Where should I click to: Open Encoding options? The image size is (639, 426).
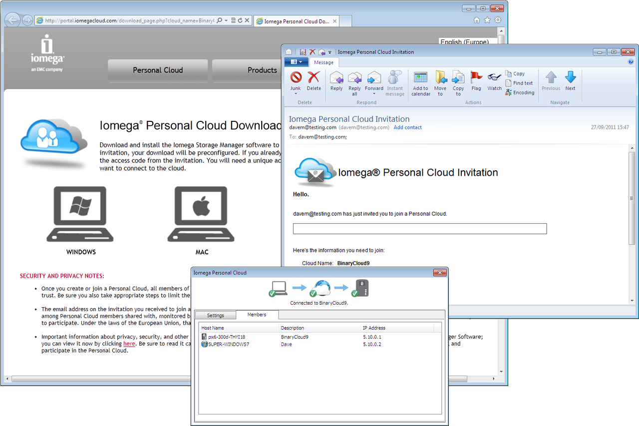[x=520, y=92]
